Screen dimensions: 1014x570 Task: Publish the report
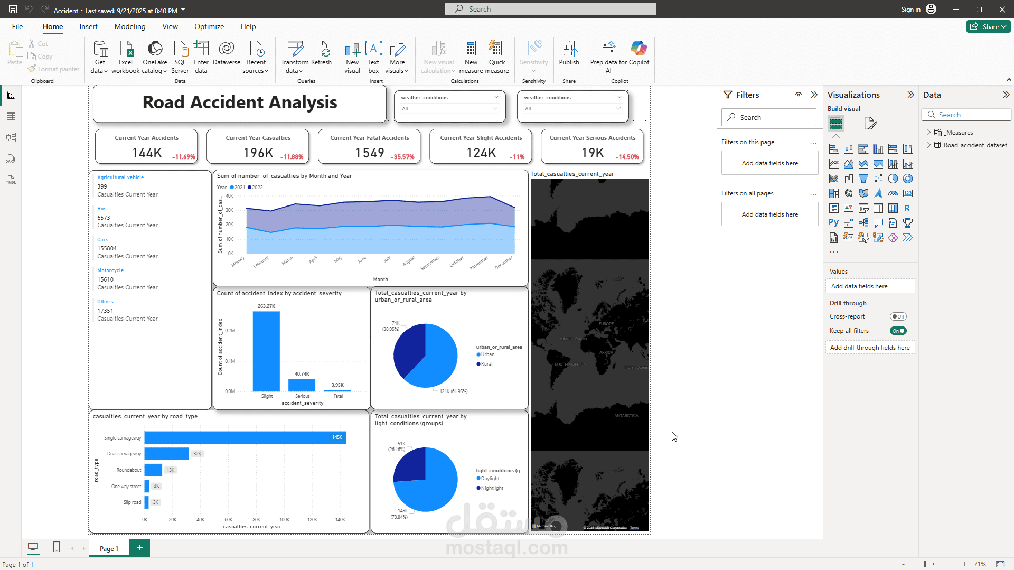click(569, 53)
